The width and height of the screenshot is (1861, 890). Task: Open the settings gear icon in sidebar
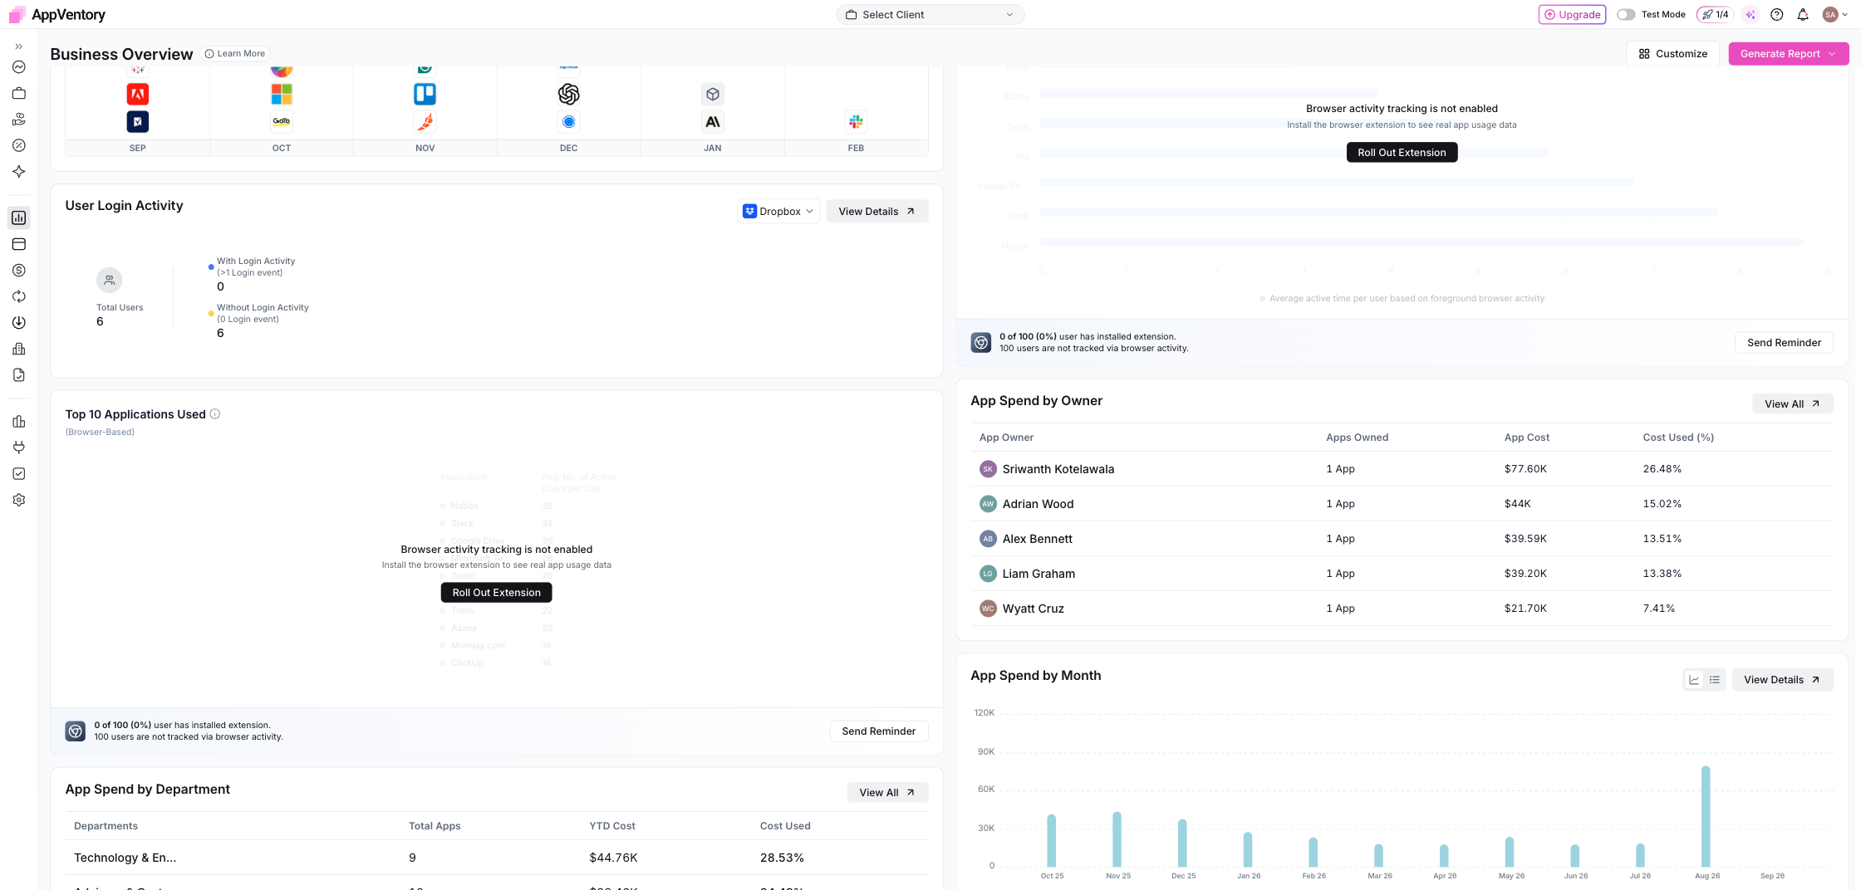(x=18, y=500)
